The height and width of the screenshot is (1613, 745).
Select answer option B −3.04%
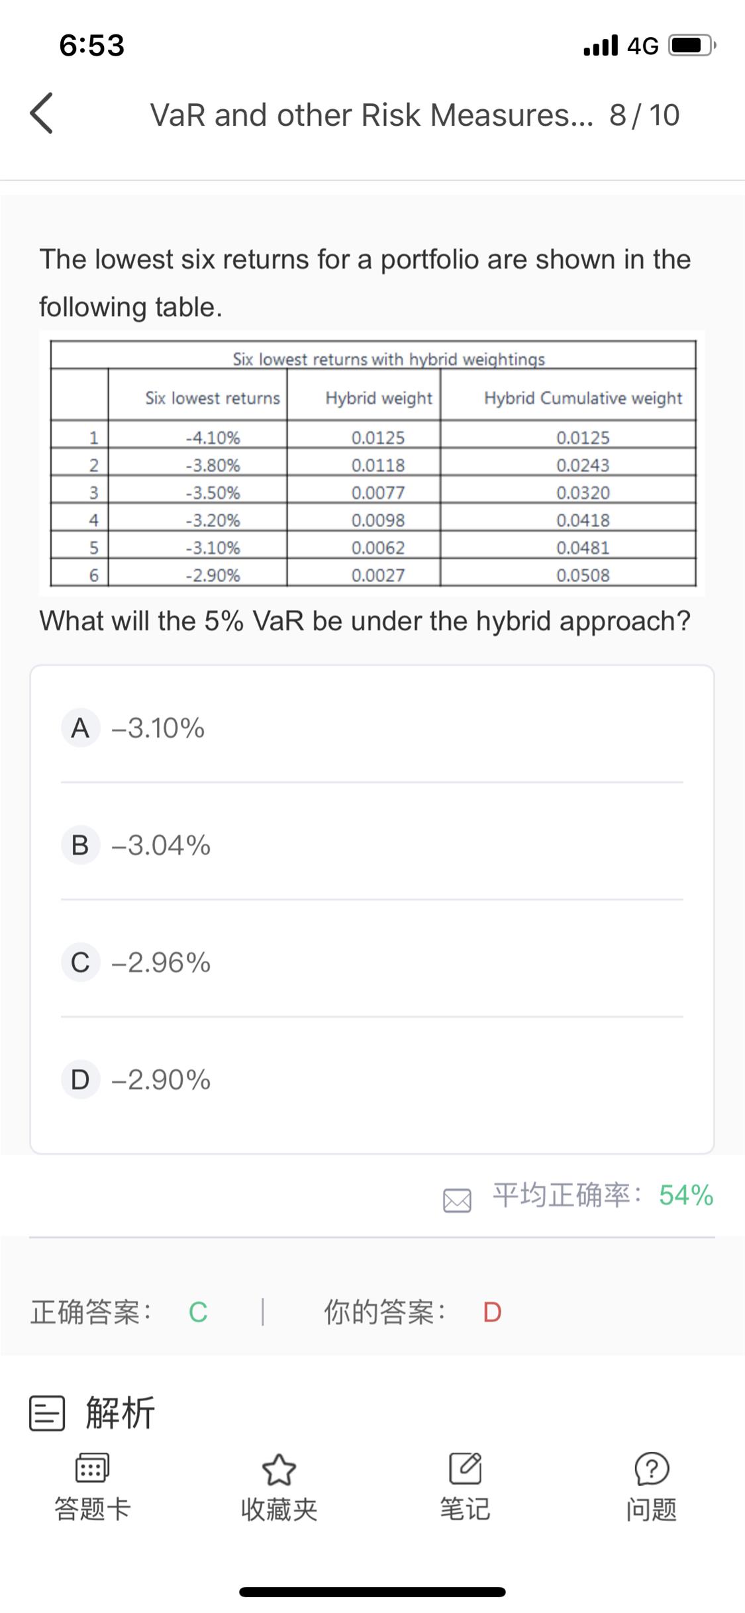(x=372, y=845)
